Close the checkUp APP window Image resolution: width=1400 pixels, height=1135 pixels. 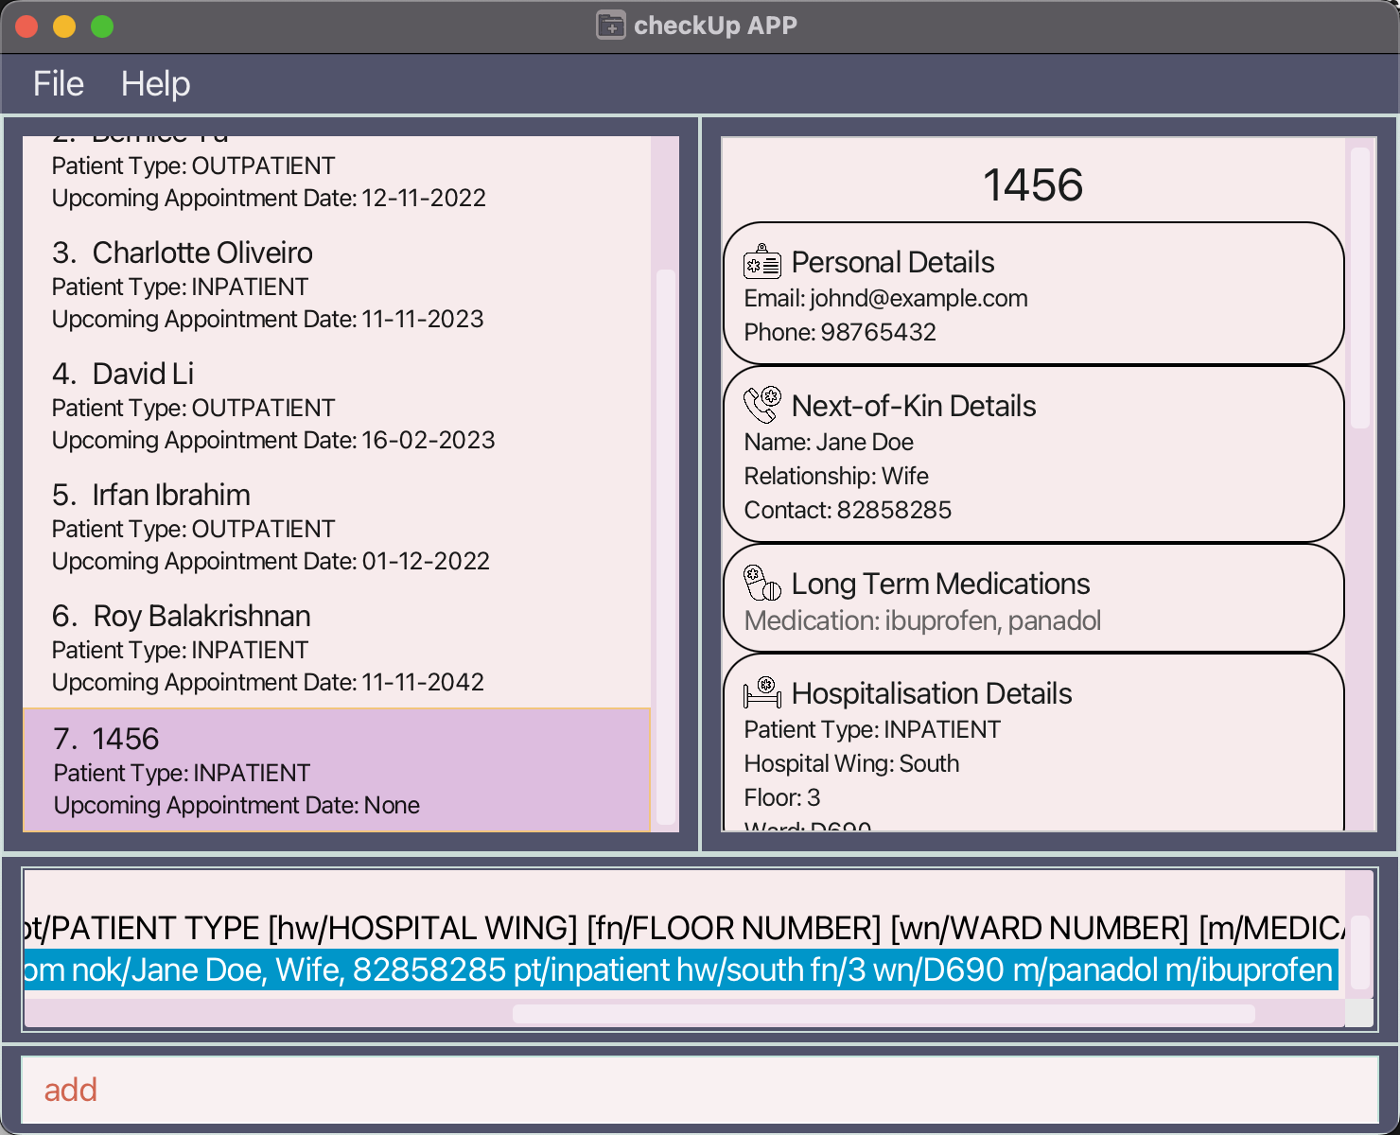pos(26,26)
